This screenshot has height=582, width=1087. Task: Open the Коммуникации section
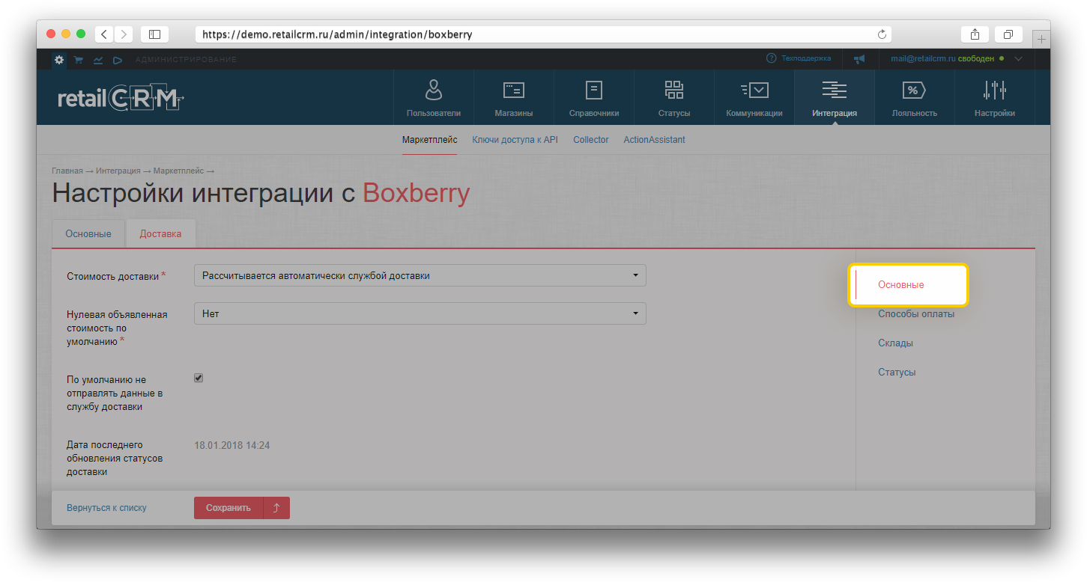tap(754, 98)
